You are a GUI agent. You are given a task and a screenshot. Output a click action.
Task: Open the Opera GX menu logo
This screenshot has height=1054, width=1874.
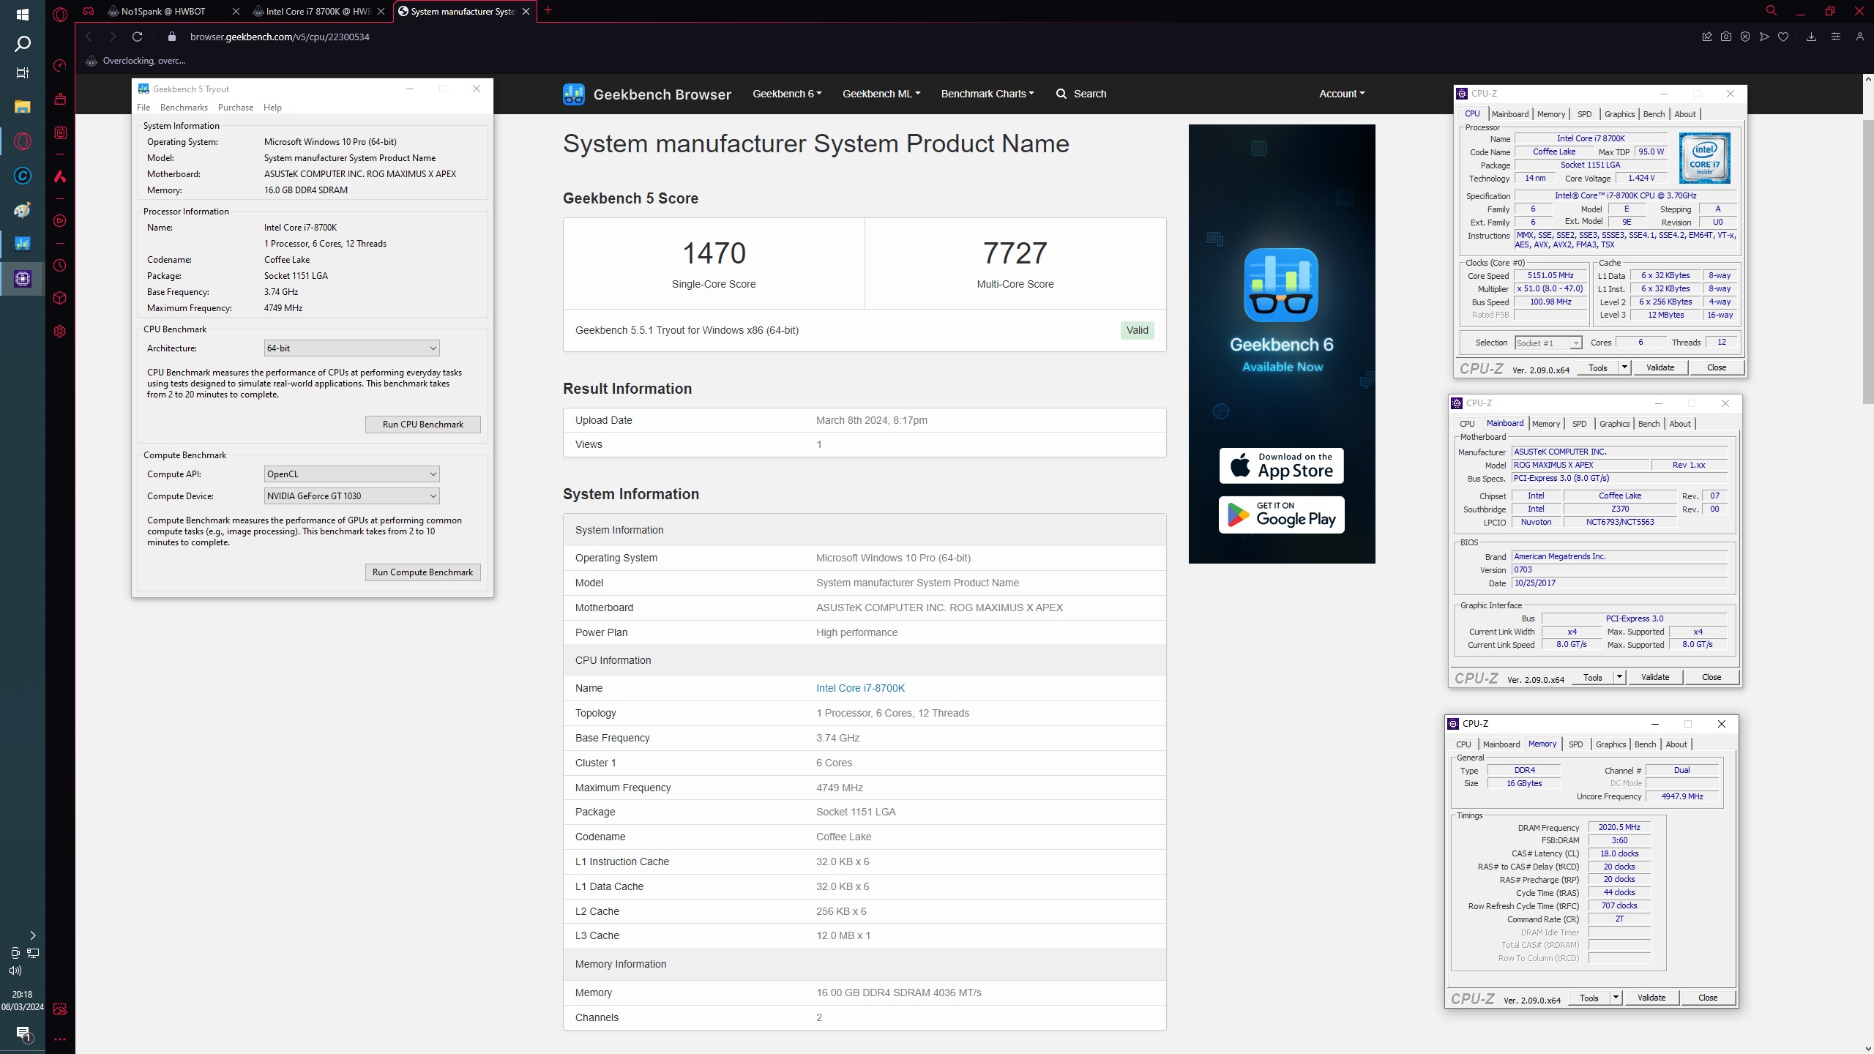coord(60,13)
